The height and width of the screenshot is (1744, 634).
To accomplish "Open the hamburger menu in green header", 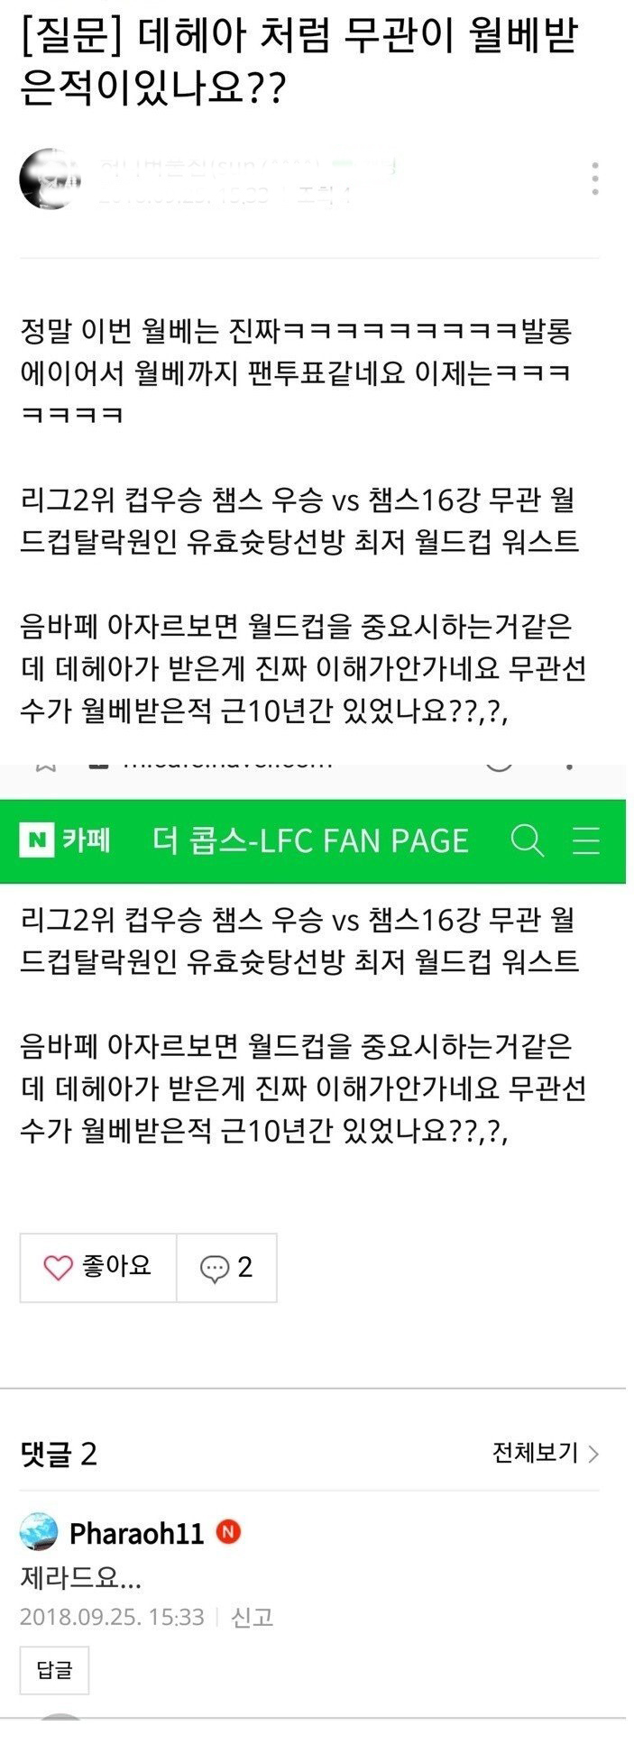I will [587, 840].
